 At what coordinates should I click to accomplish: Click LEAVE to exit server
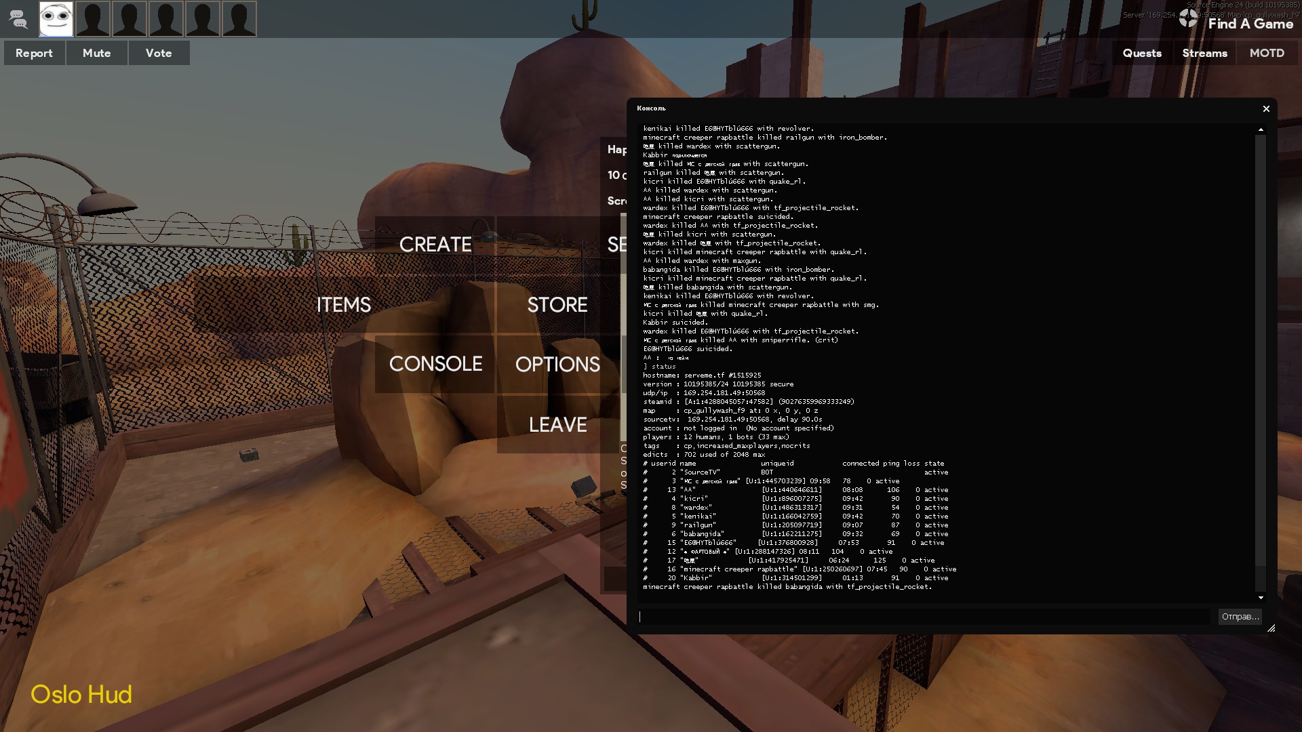tap(557, 425)
